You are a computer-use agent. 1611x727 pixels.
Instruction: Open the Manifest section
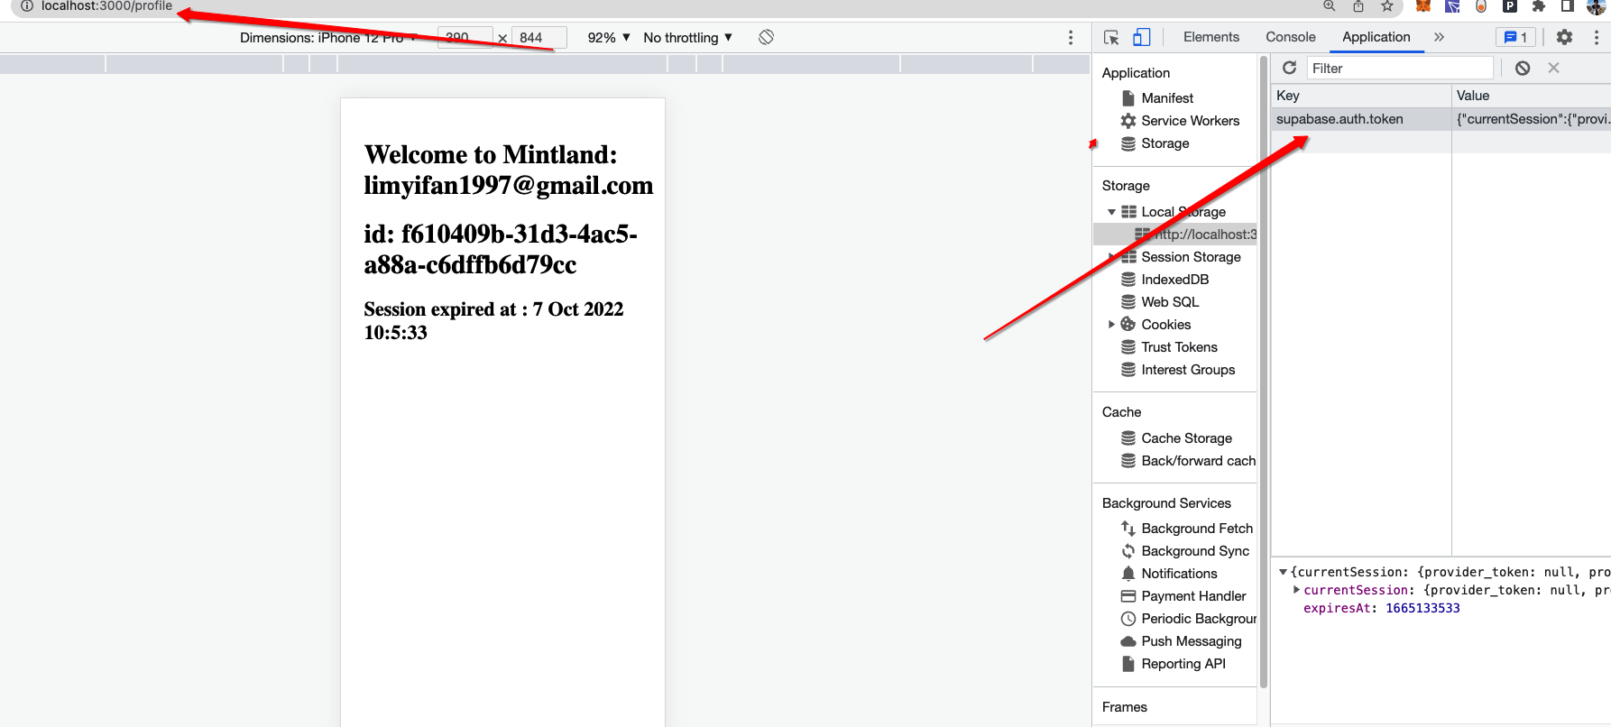tap(1167, 98)
